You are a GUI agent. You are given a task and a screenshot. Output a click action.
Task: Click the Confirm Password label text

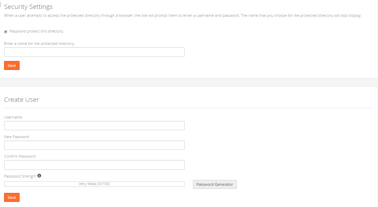20,156
